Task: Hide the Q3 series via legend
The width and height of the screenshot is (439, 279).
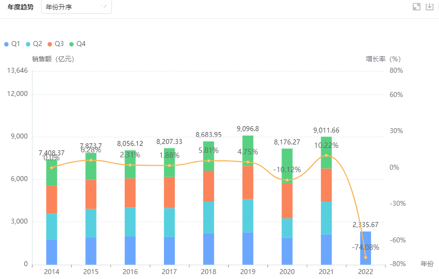Action: [x=55, y=44]
